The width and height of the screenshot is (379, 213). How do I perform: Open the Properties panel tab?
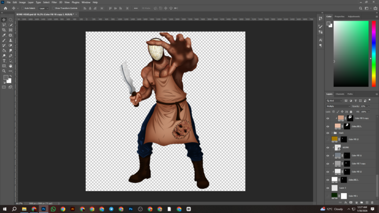340,16
